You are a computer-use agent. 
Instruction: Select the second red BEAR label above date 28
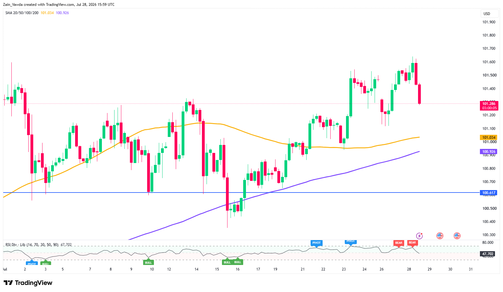click(x=412, y=243)
